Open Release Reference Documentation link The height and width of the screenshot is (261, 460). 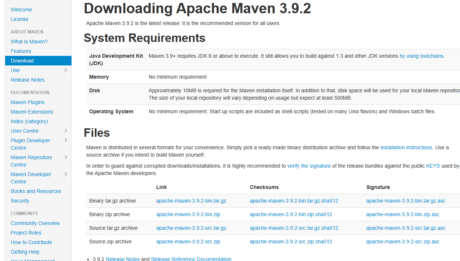click(191, 259)
